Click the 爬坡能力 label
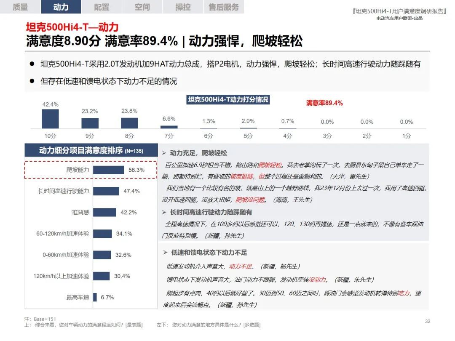 pyautogui.click(x=78, y=170)
